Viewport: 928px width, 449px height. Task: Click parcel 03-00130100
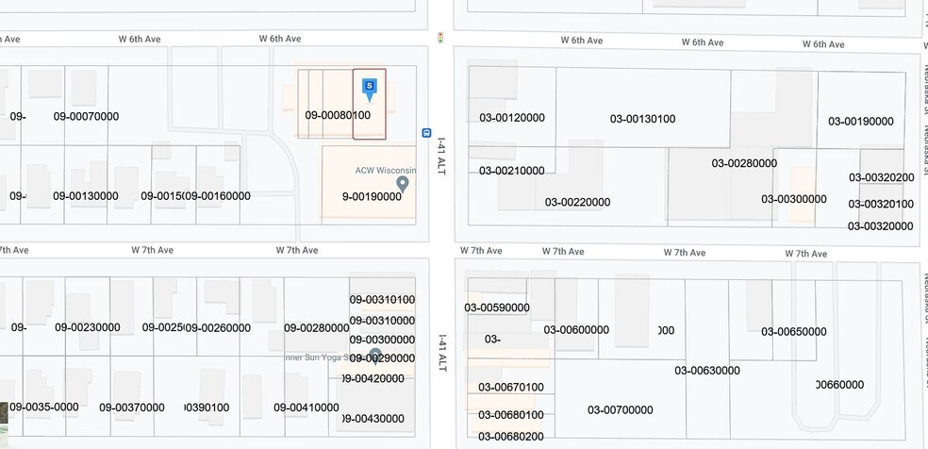(642, 119)
